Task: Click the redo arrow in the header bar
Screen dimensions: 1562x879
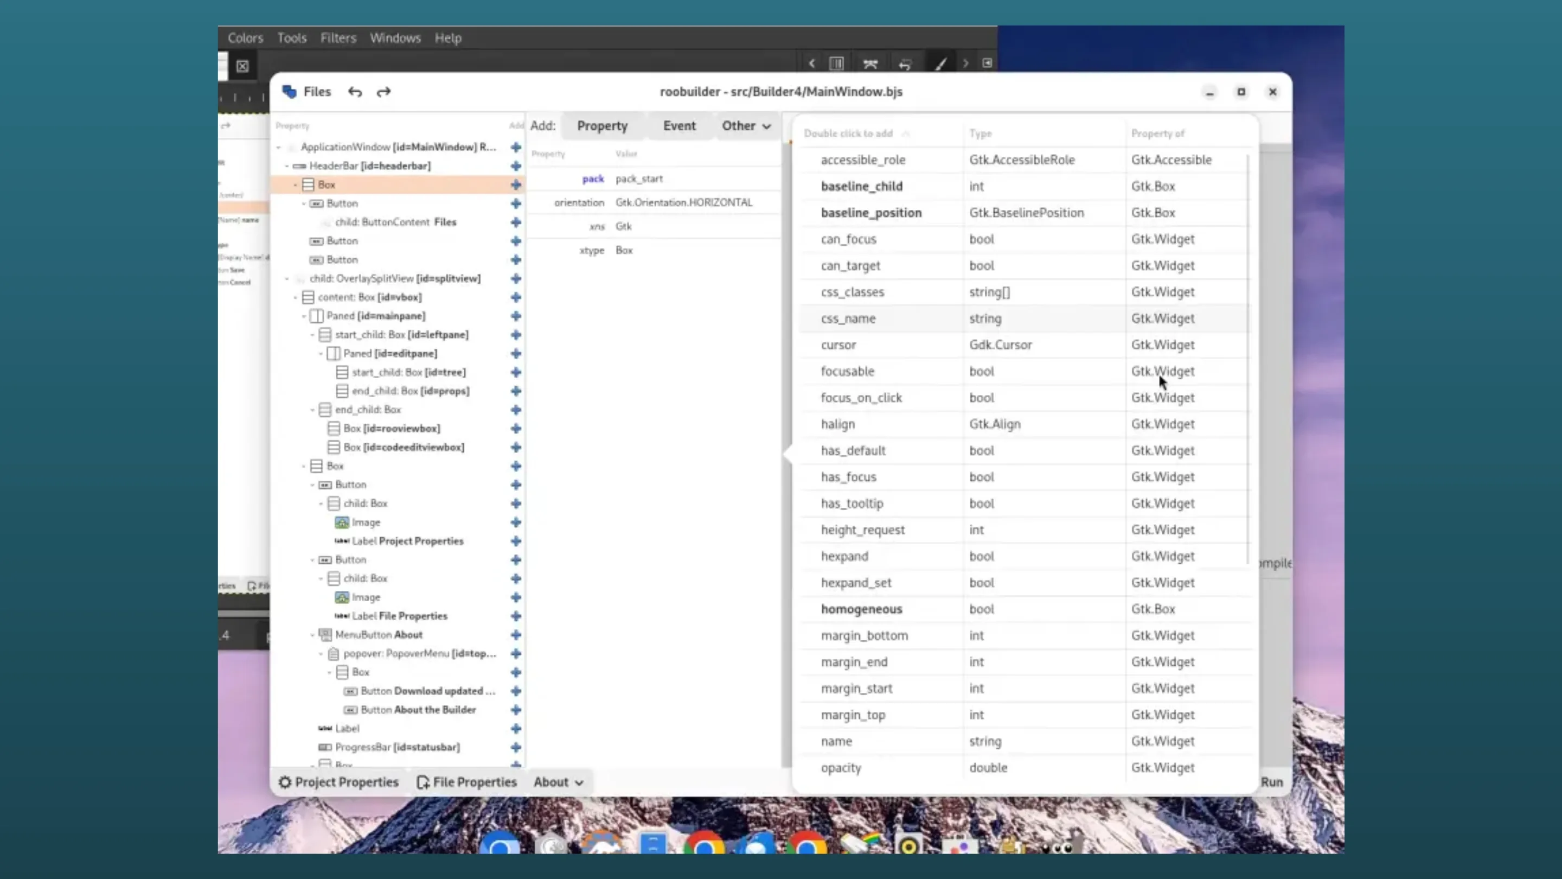Action: [384, 92]
